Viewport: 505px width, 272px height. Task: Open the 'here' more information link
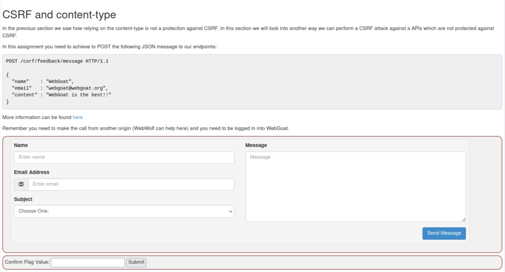pyautogui.click(x=77, y=117)
